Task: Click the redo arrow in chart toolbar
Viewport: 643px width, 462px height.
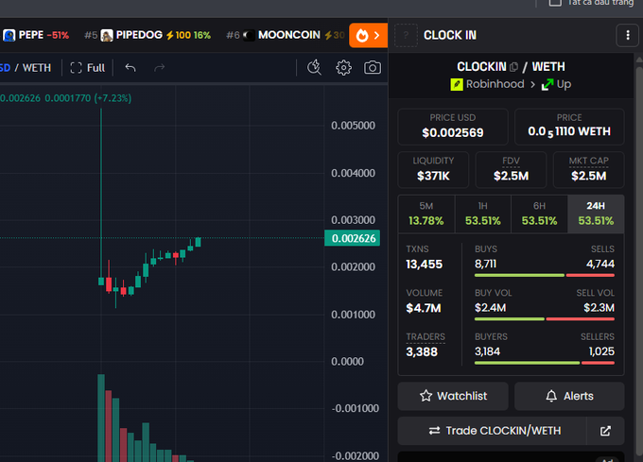Action: (x=159, y=68)
